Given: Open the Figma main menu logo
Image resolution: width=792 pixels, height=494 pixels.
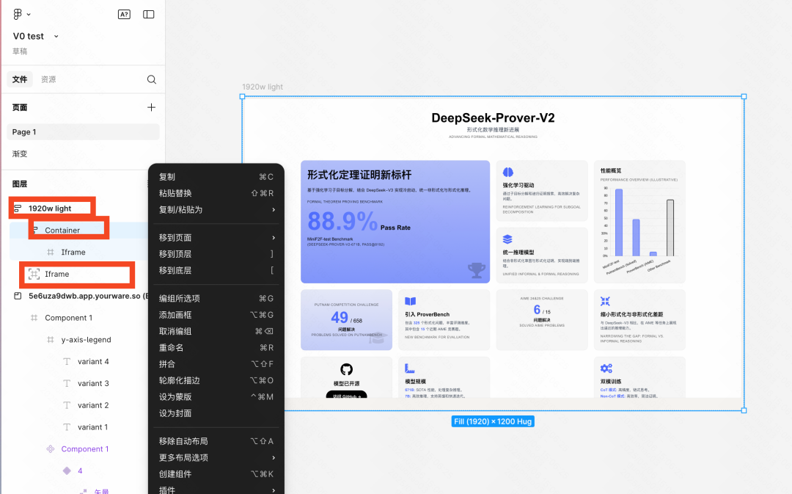Looking at the screenshot, I should 18,14.
